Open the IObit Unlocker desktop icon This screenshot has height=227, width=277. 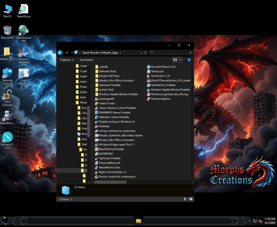click(x=7, y=98)
